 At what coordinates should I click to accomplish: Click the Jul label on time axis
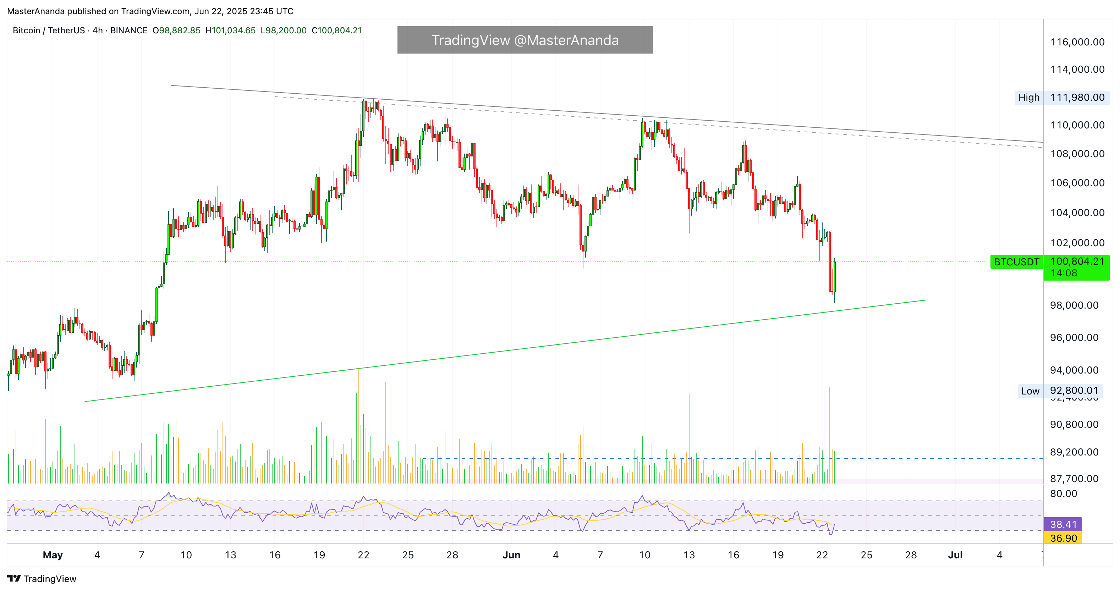(x=955, y=555)
